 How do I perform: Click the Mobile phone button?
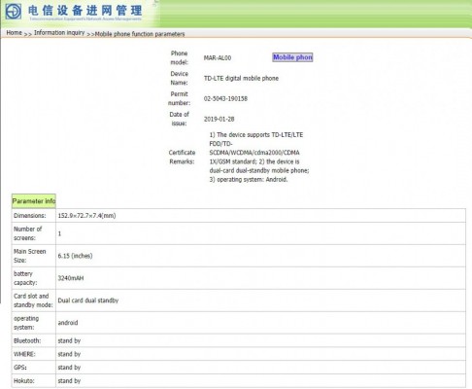tap(292, 57)
